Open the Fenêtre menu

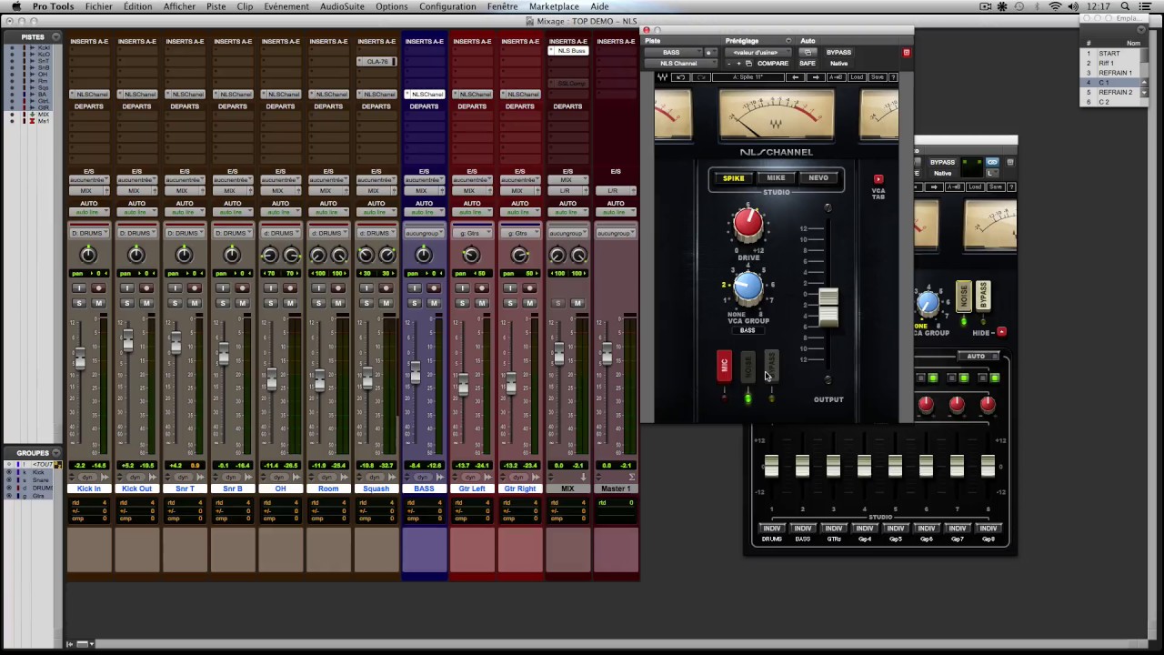click(x=502, y=6)
